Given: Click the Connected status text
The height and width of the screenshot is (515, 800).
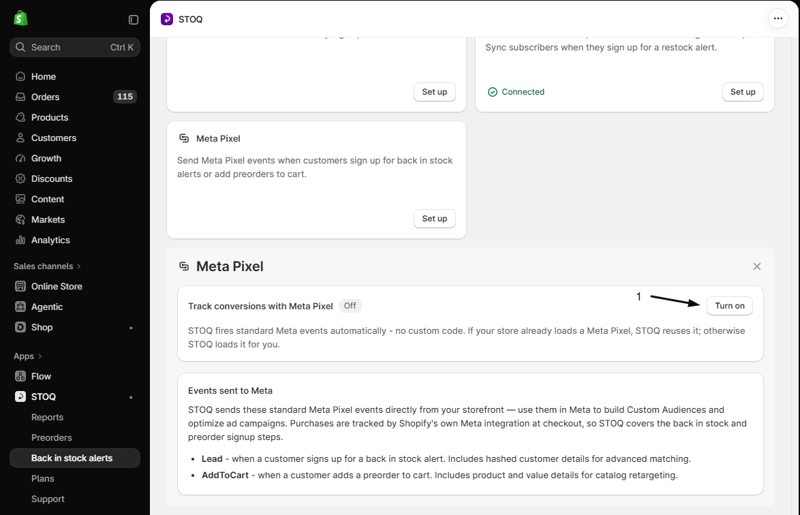Looking at the screenshot, I should (x=523, y=92).
